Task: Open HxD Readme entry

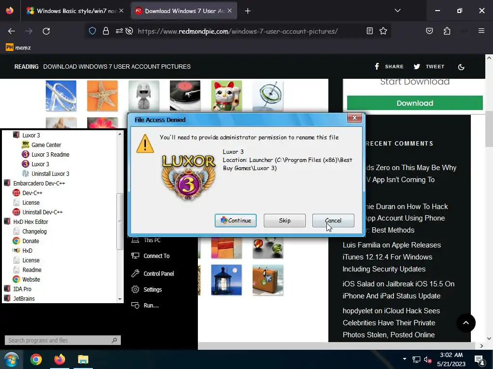Action: pyautogui.click(x=27, y=270)
